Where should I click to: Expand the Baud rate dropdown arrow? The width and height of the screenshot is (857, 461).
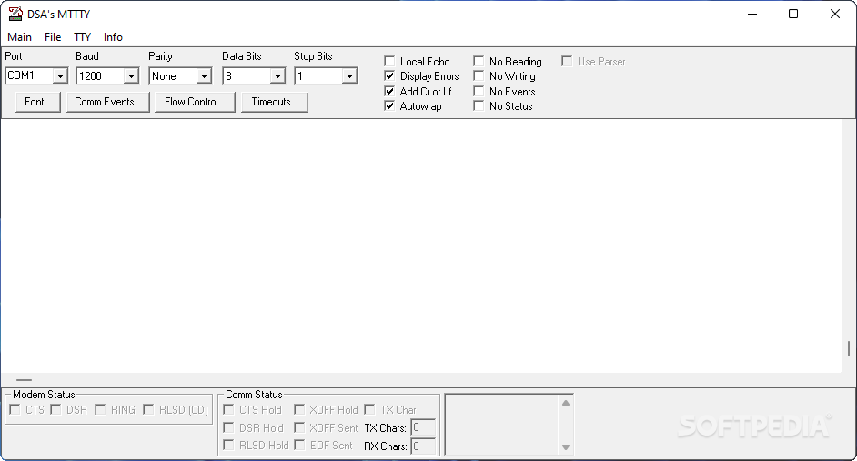(x=131, y=75)
